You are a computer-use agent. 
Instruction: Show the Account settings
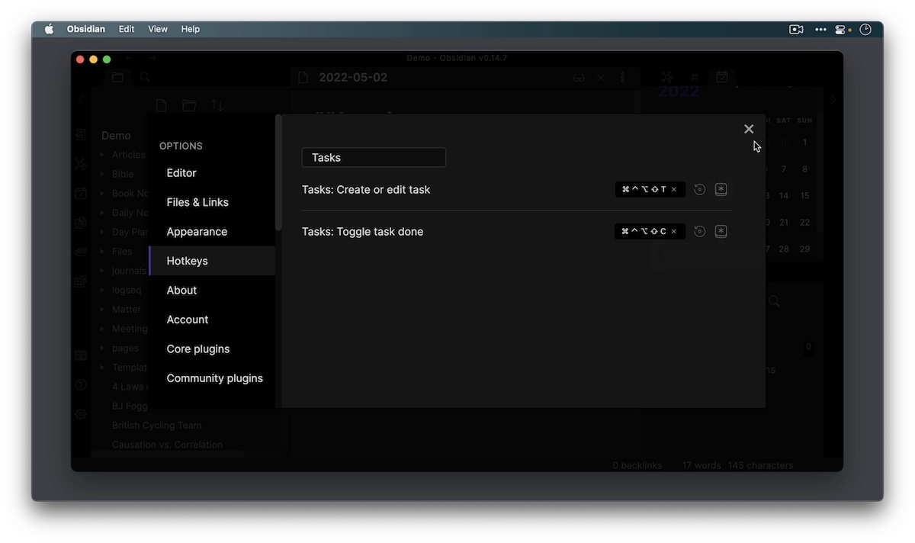[188, 320]
